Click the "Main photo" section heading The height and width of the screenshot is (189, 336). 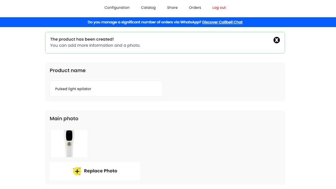pyautogui.click(x=64, y=119)
